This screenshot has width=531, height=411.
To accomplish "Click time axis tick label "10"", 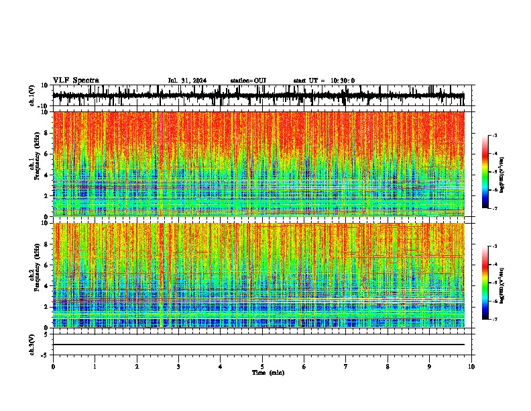I will click(x=471, y=367).
